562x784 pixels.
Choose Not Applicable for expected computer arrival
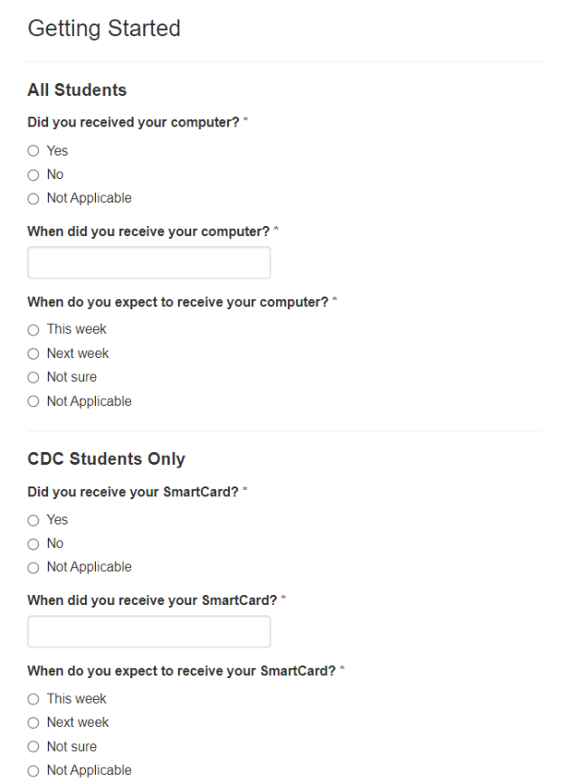(x=33, y=401)
